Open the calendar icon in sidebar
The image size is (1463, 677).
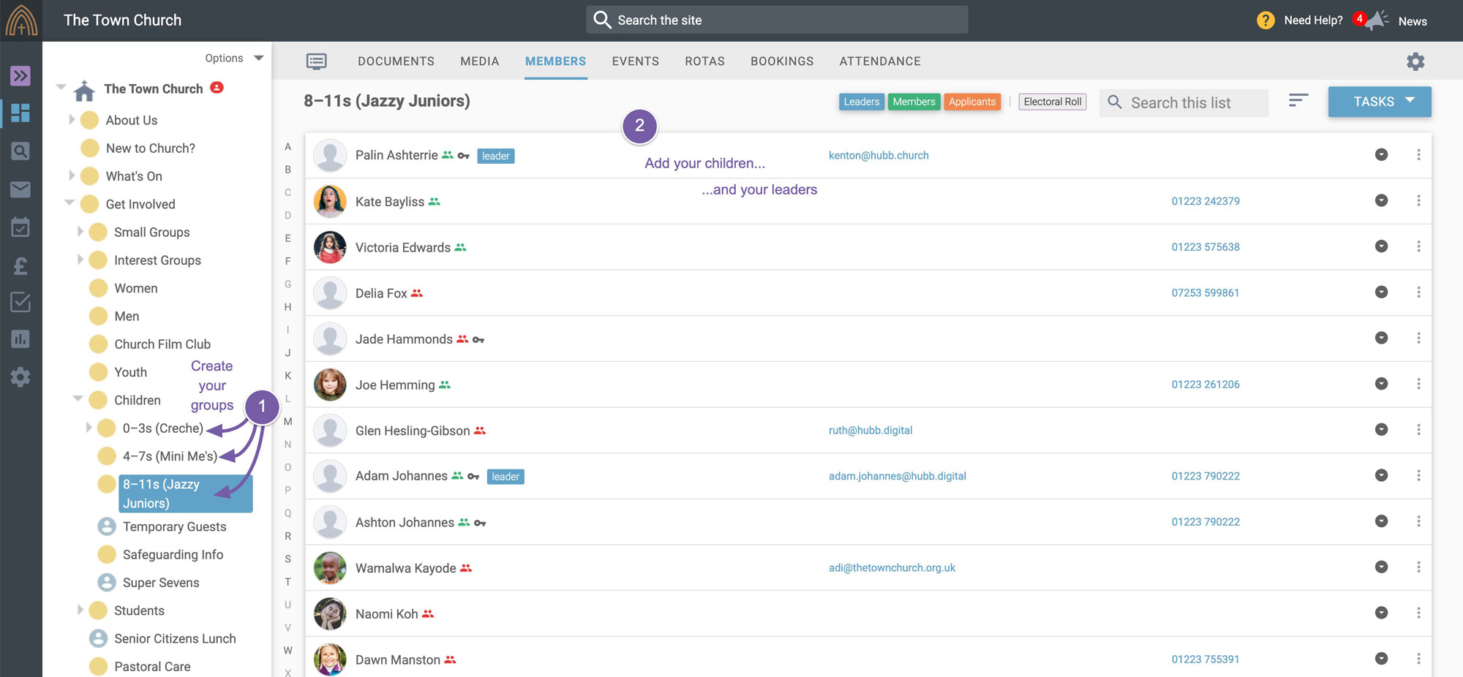(20, 227)
